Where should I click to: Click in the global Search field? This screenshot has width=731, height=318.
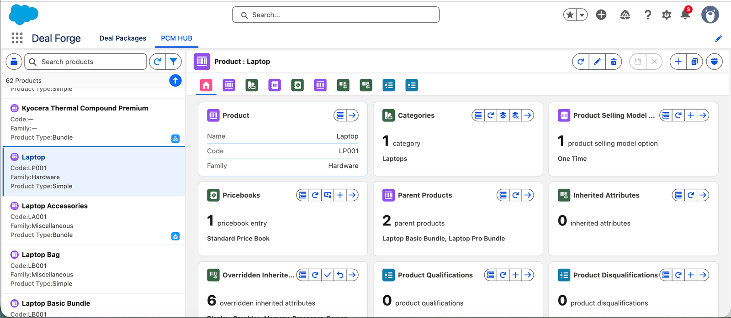(x=336, y=15)
